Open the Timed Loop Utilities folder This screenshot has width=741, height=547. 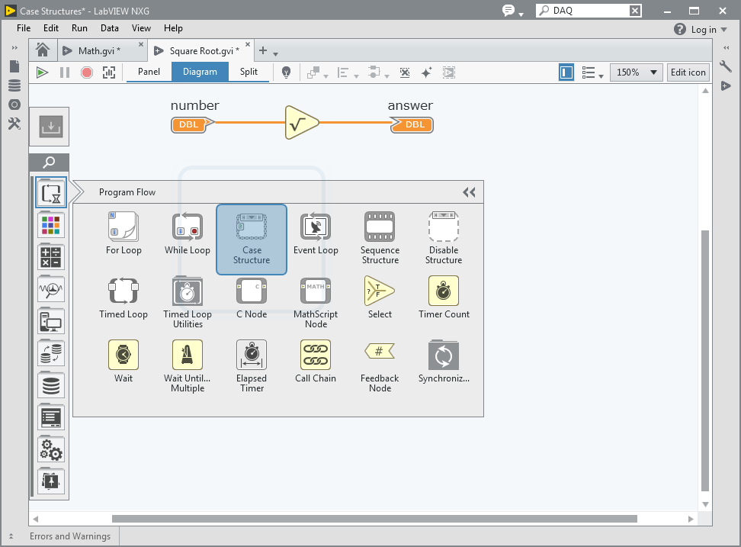(x=188, y=303)
